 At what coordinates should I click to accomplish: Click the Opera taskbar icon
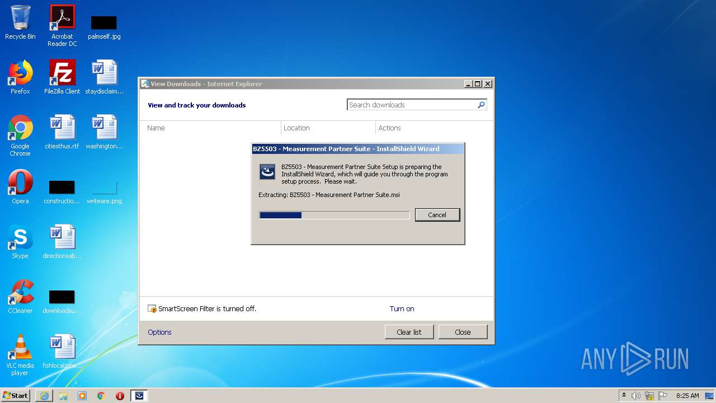pyautogui.click(x=120, y=396)
